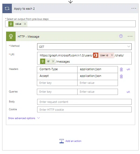This screenshot has height=154, width=140.
Task: Click the Content-Type application/json value field
Action: coord(97,70)
